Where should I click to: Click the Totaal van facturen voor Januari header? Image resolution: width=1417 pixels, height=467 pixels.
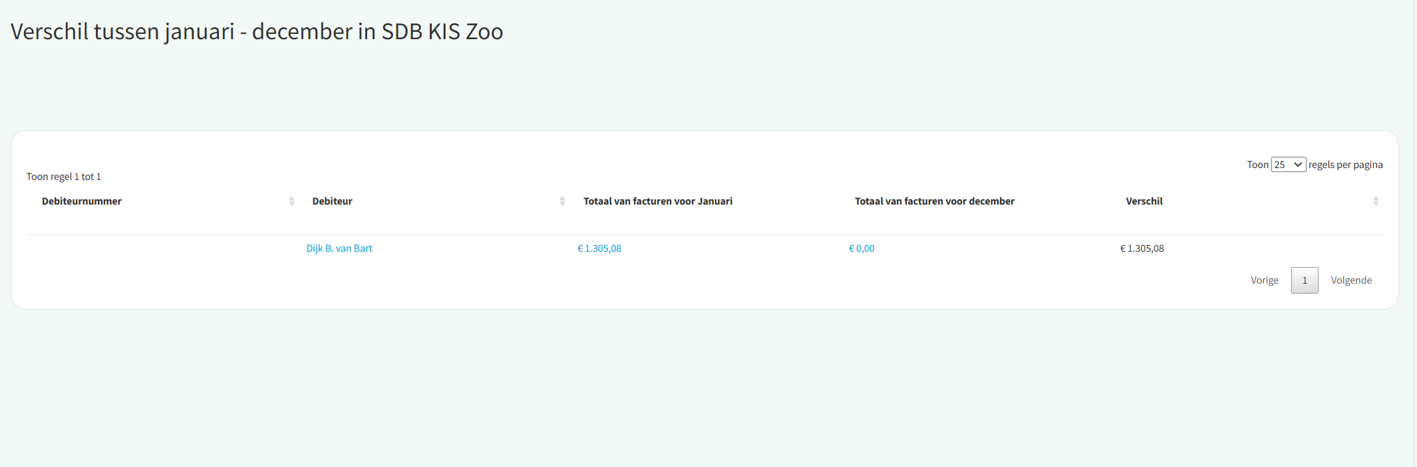click(x=657, y=201)
